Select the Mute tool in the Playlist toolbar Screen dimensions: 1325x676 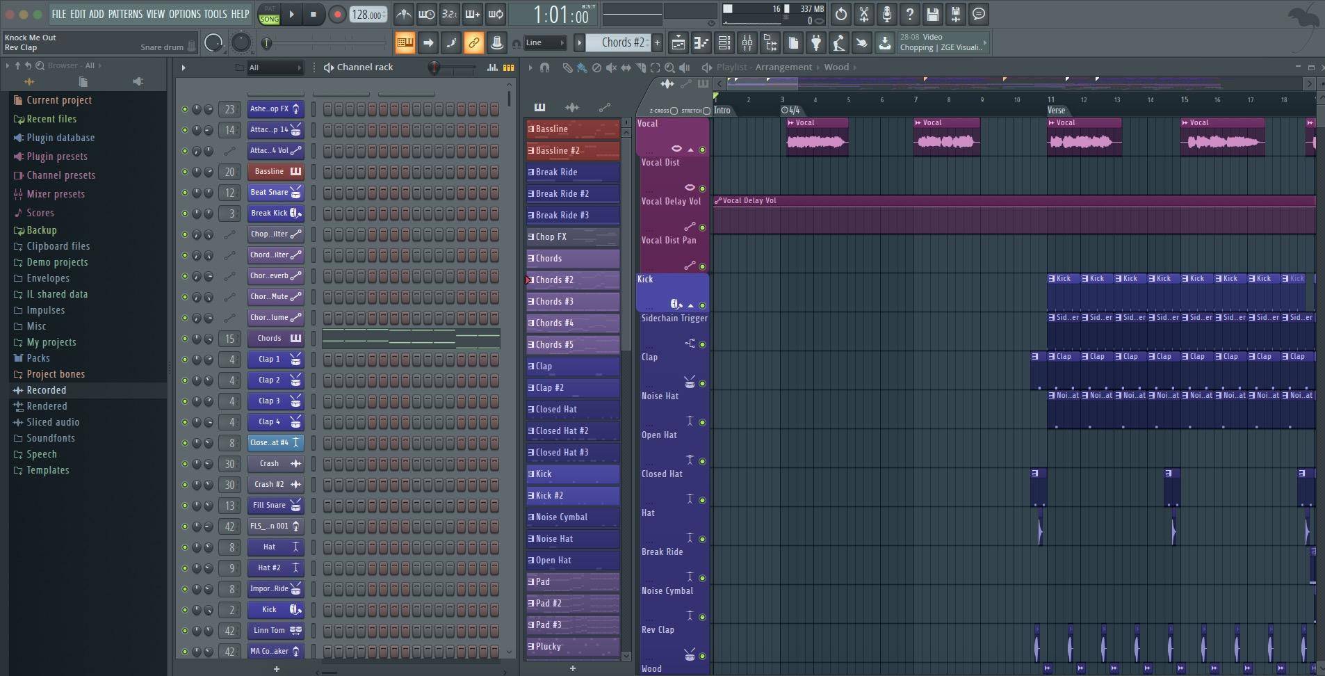point(612,67)
